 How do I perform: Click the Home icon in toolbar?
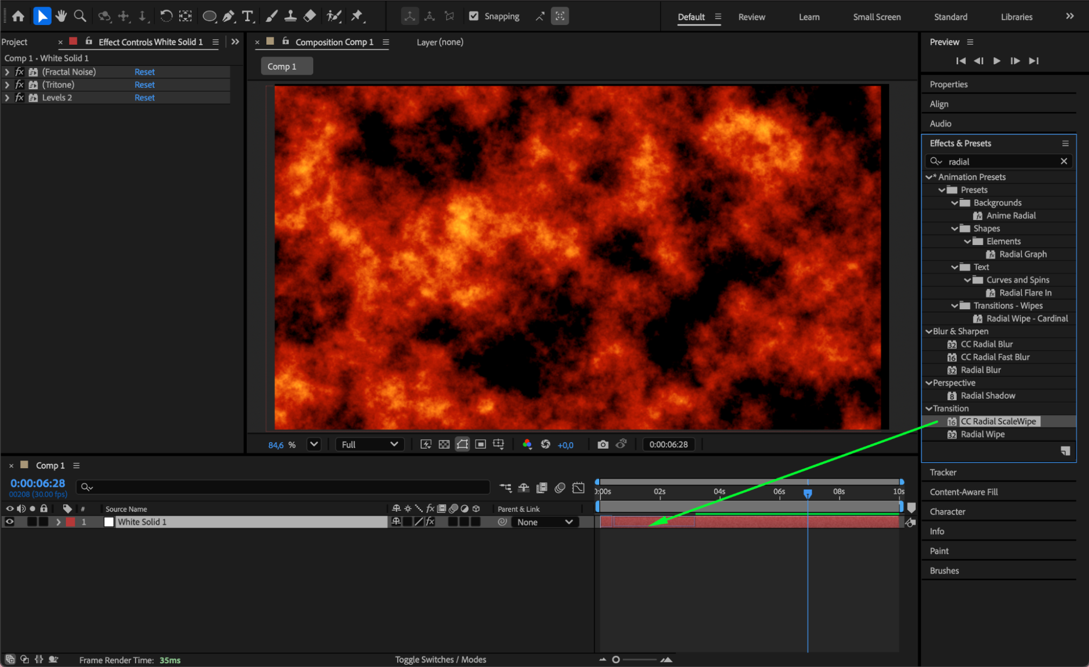18,16
